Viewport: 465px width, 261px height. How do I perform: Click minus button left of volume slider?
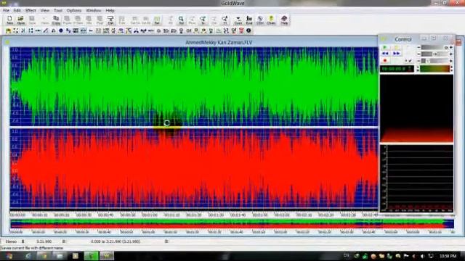418,47
